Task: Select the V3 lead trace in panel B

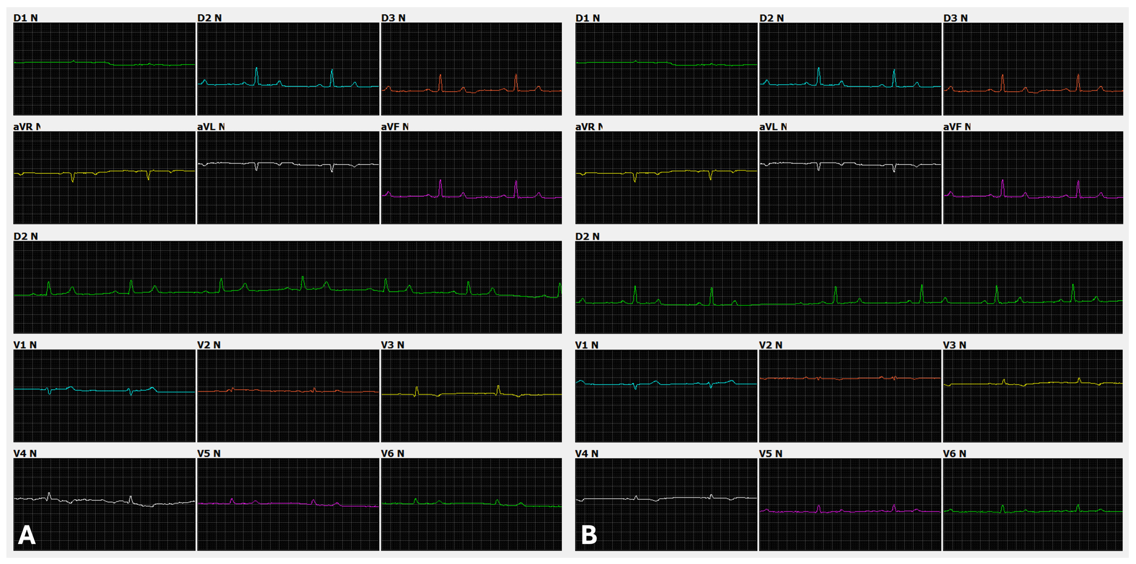Action: point(1033,396)
